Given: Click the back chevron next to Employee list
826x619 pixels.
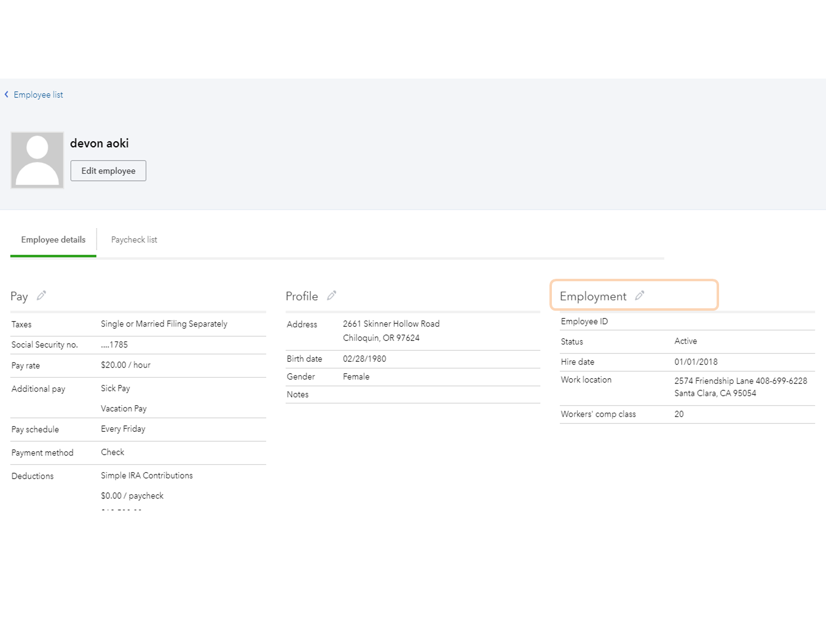Looking at the screenshot, I should [6, 94].
